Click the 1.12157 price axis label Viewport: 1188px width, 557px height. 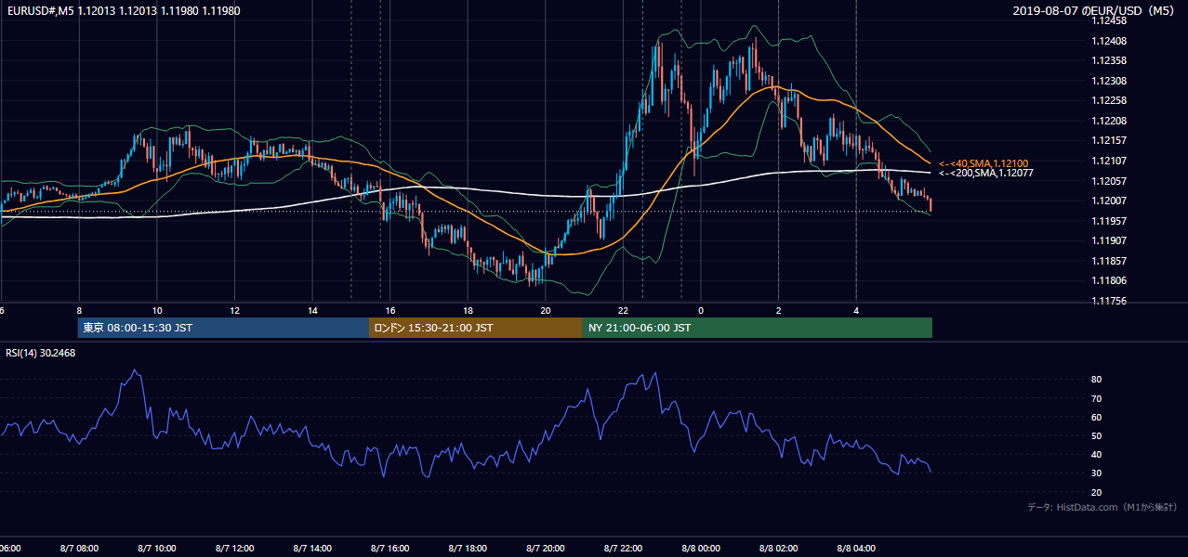pos(1109,140)
